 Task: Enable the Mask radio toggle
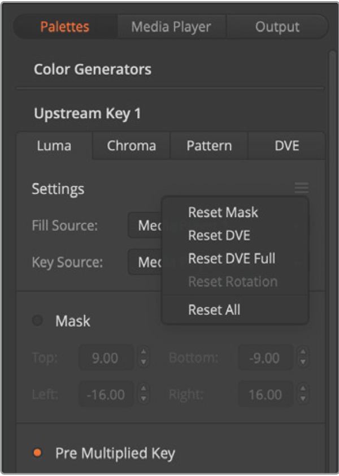click(x=38, y=321)
